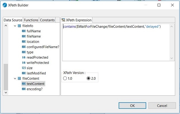
Task: Select XPath Version 2.0 radio button
Action: [x=89, y=78]
